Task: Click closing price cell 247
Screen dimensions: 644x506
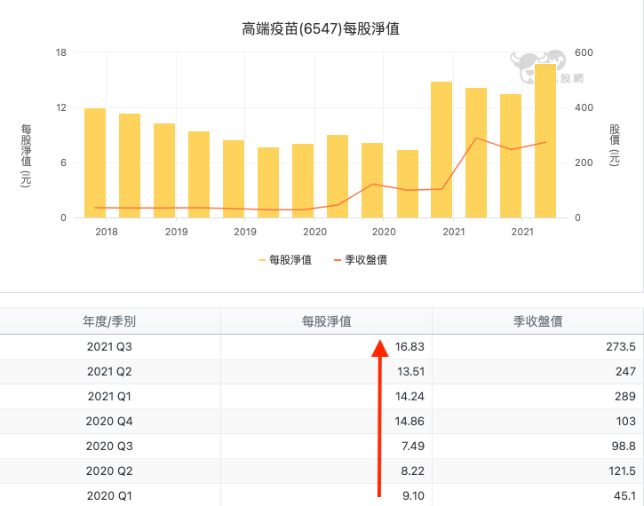Action: click(625, 371)
